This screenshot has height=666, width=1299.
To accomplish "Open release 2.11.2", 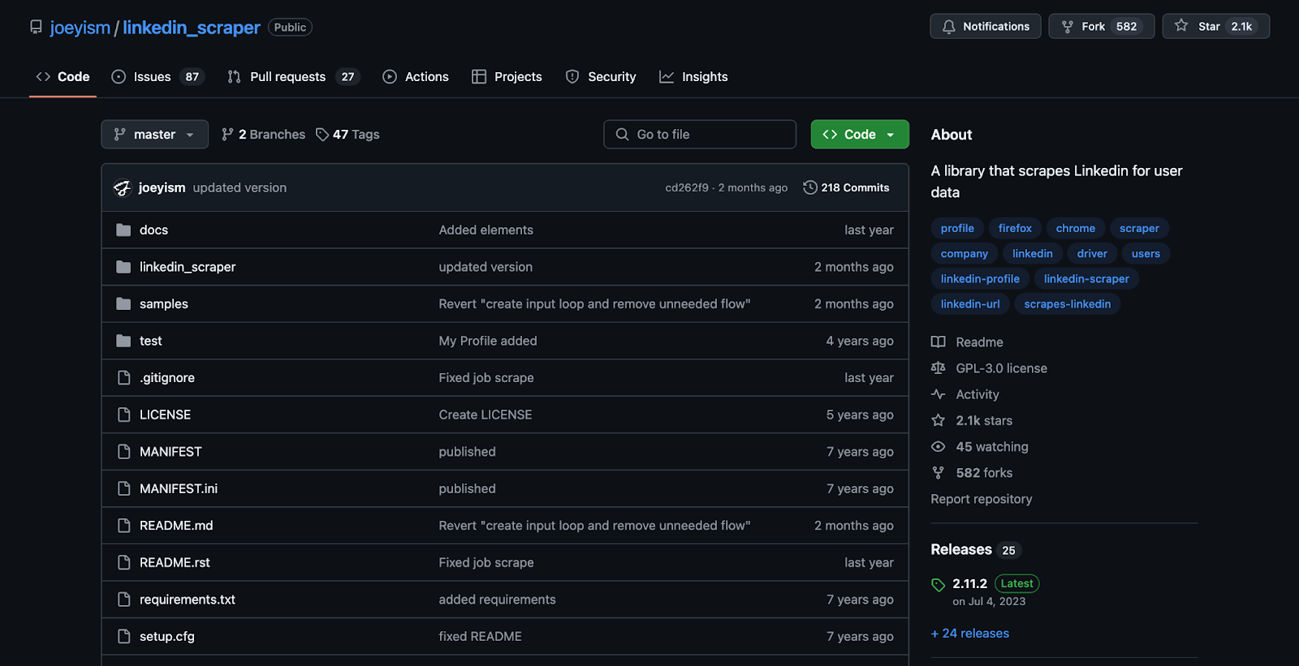I will tap(969, 584).
